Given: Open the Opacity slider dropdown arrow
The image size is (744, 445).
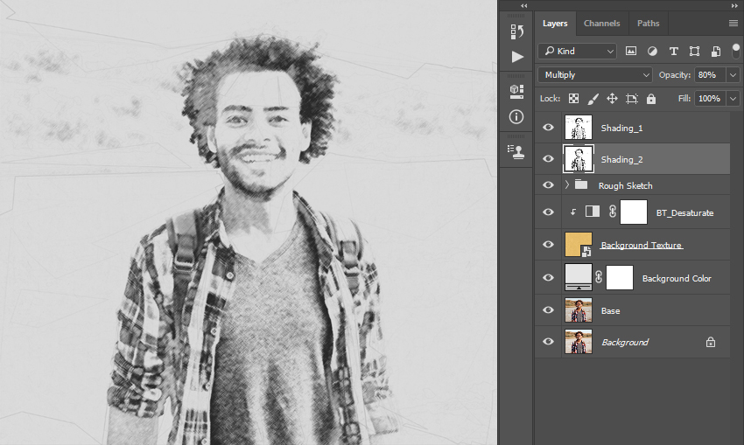Looking at the screenshot, I should (x=733, y=75).
